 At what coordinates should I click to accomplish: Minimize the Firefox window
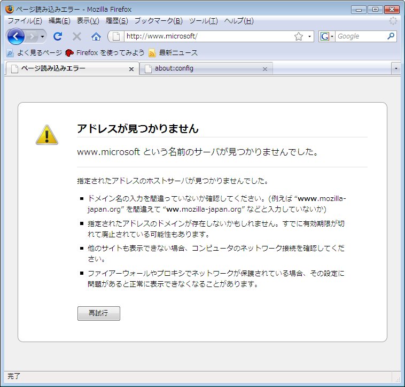coord(359,10)
